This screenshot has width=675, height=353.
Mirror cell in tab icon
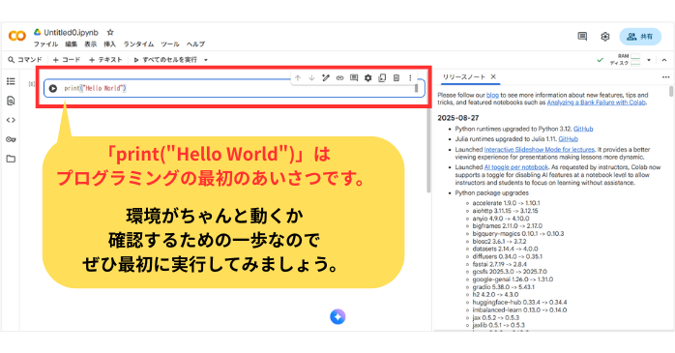click(382, 78)
